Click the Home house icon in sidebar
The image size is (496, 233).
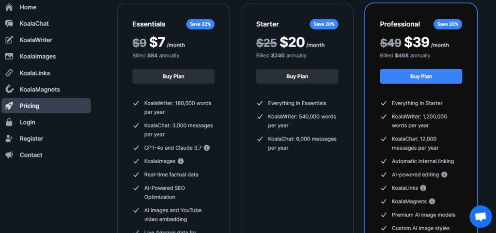[x=9, y=7]
